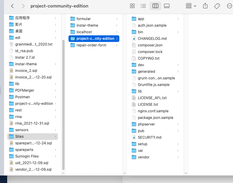Viewport: 233px width, 183px height.
Task: Switch to gallery view
Action: coord(167,6)
